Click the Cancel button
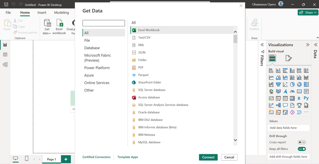Viewport: 319px width, 164px height. pos(229,157)
